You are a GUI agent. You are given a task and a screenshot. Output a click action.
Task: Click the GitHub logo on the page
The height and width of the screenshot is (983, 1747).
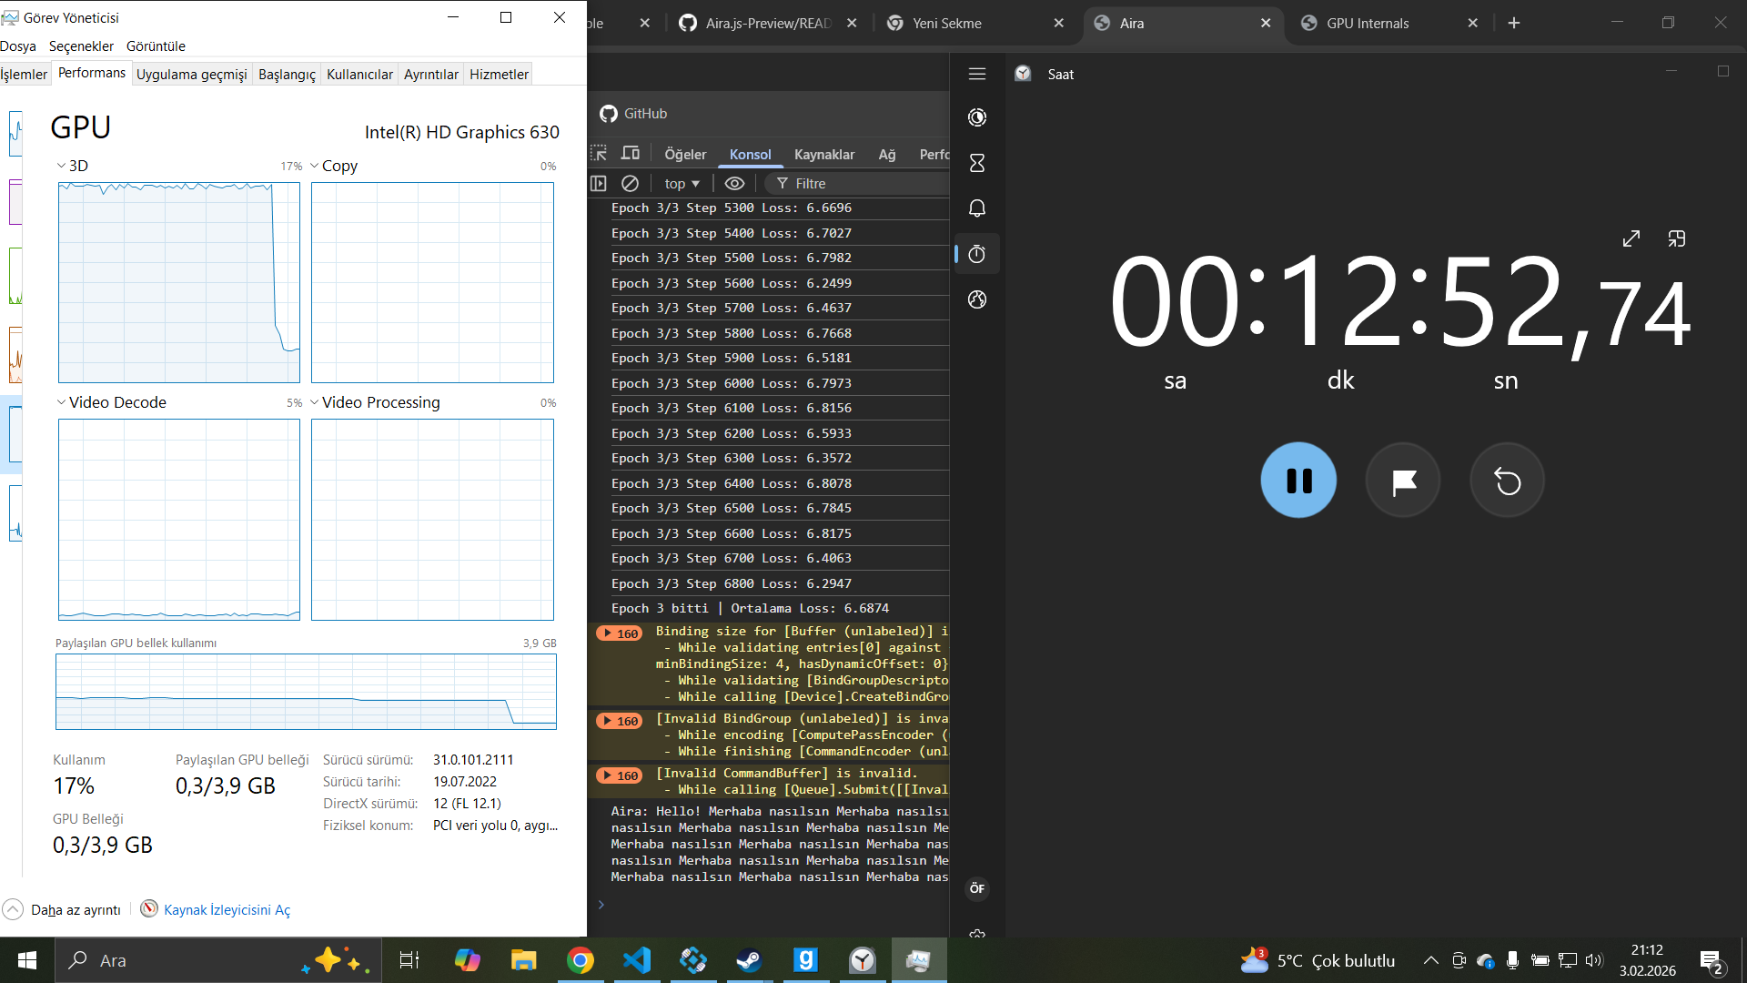tap(608, 114)
